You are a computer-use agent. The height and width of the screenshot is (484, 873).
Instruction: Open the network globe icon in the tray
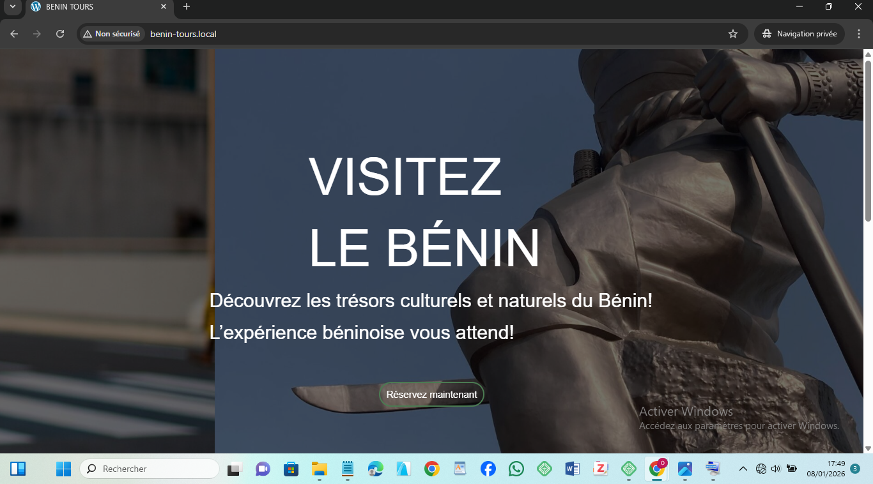761,469
